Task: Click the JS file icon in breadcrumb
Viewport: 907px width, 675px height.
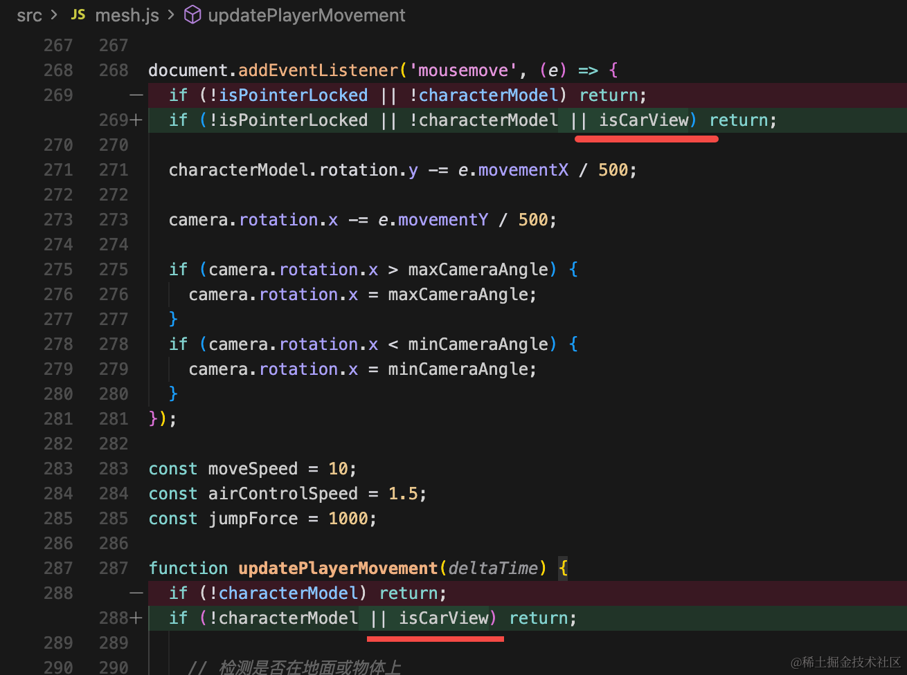Action: click(78, 15)
